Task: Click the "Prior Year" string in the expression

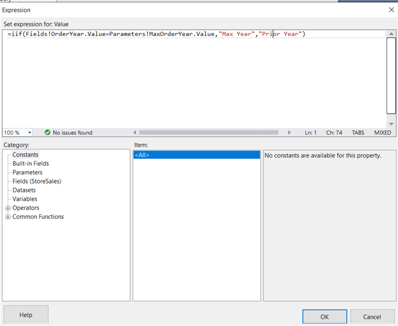Action: pyautogui.click(x=280, y=34)
